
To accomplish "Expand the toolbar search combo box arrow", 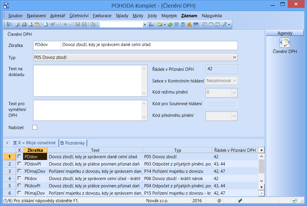I will [145, 24].
